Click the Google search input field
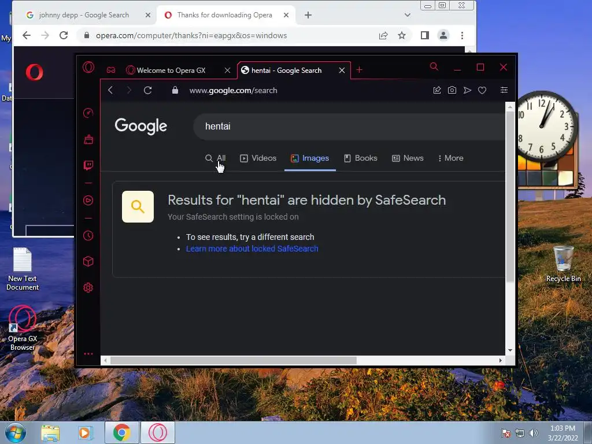The width and height of the screenshot is (592, 444). coord(349,127)
